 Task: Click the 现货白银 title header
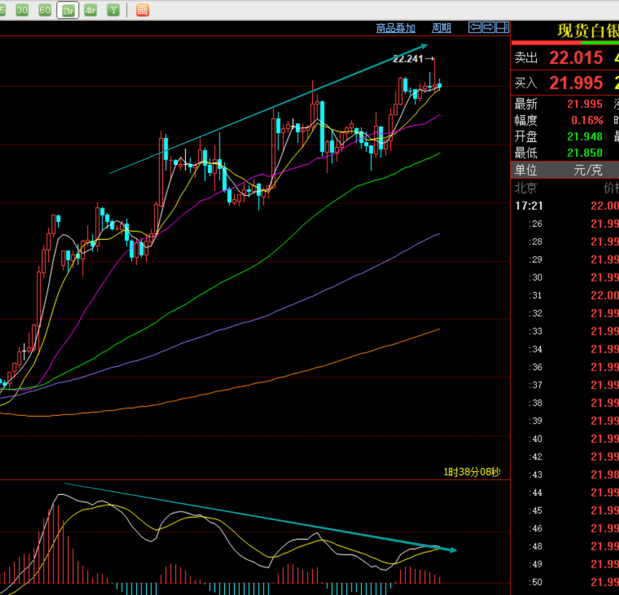(587, 31)
